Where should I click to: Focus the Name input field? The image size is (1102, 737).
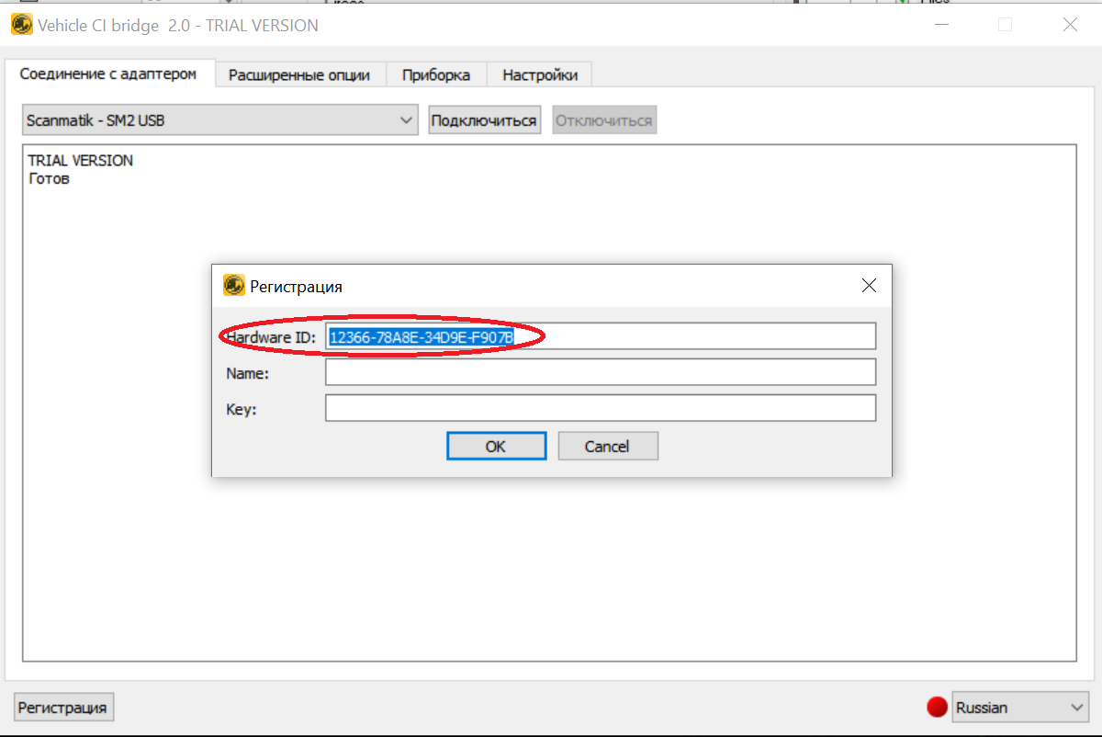[601, 372]
